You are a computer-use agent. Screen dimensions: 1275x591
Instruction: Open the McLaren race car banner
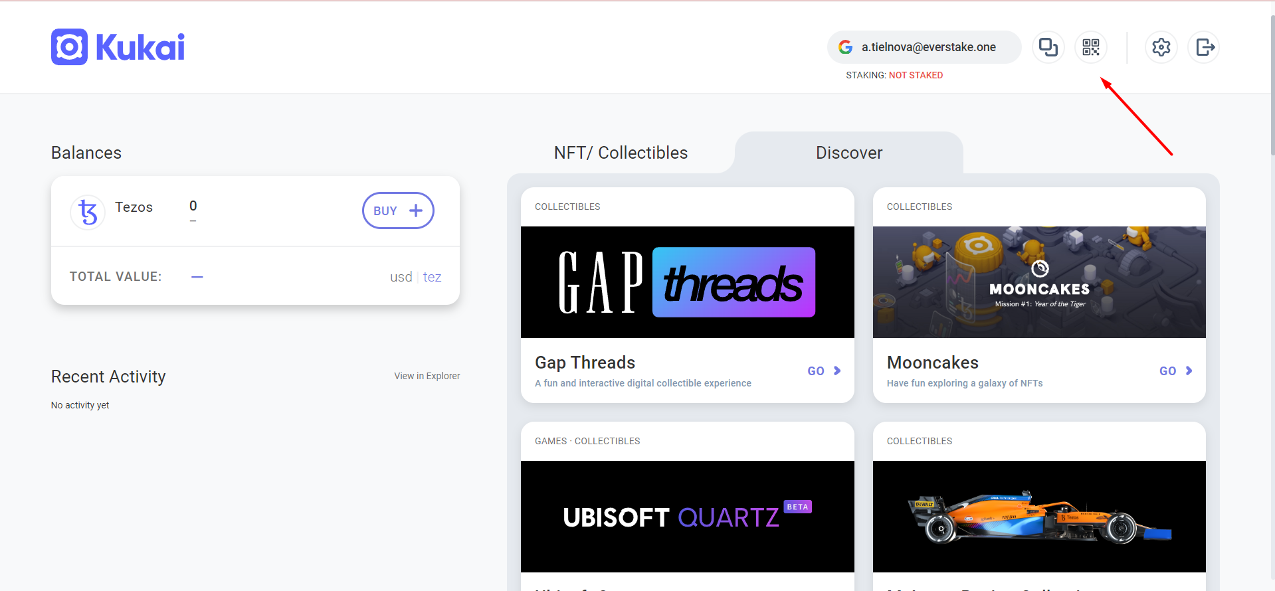(x=1039, y=517)
